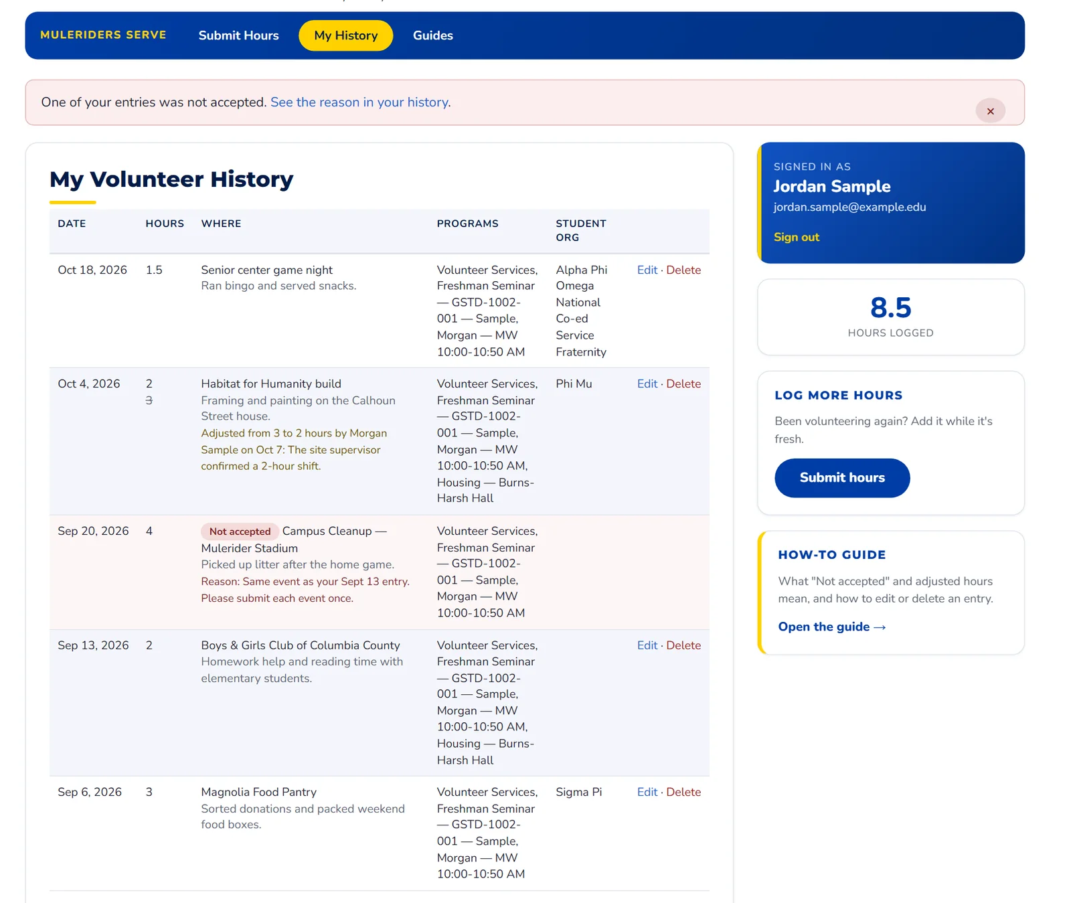Click the DATE column header
This screenshot has width=1071, height=903.
(x=72, y=224)
